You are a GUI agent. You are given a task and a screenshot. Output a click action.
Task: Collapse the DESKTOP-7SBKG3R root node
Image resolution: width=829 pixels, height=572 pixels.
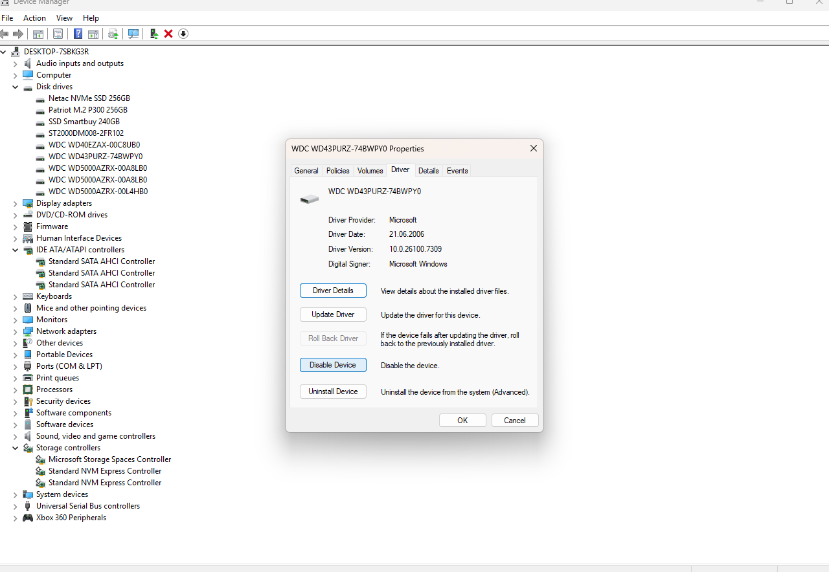[x=3, y=52]
